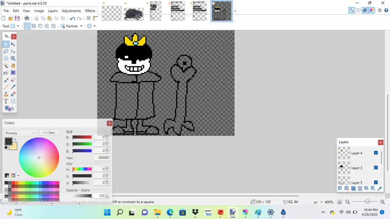Toggle History window button at top right
Image resolution: width=390 pixels, height=219 pixels.
[358, 10]
